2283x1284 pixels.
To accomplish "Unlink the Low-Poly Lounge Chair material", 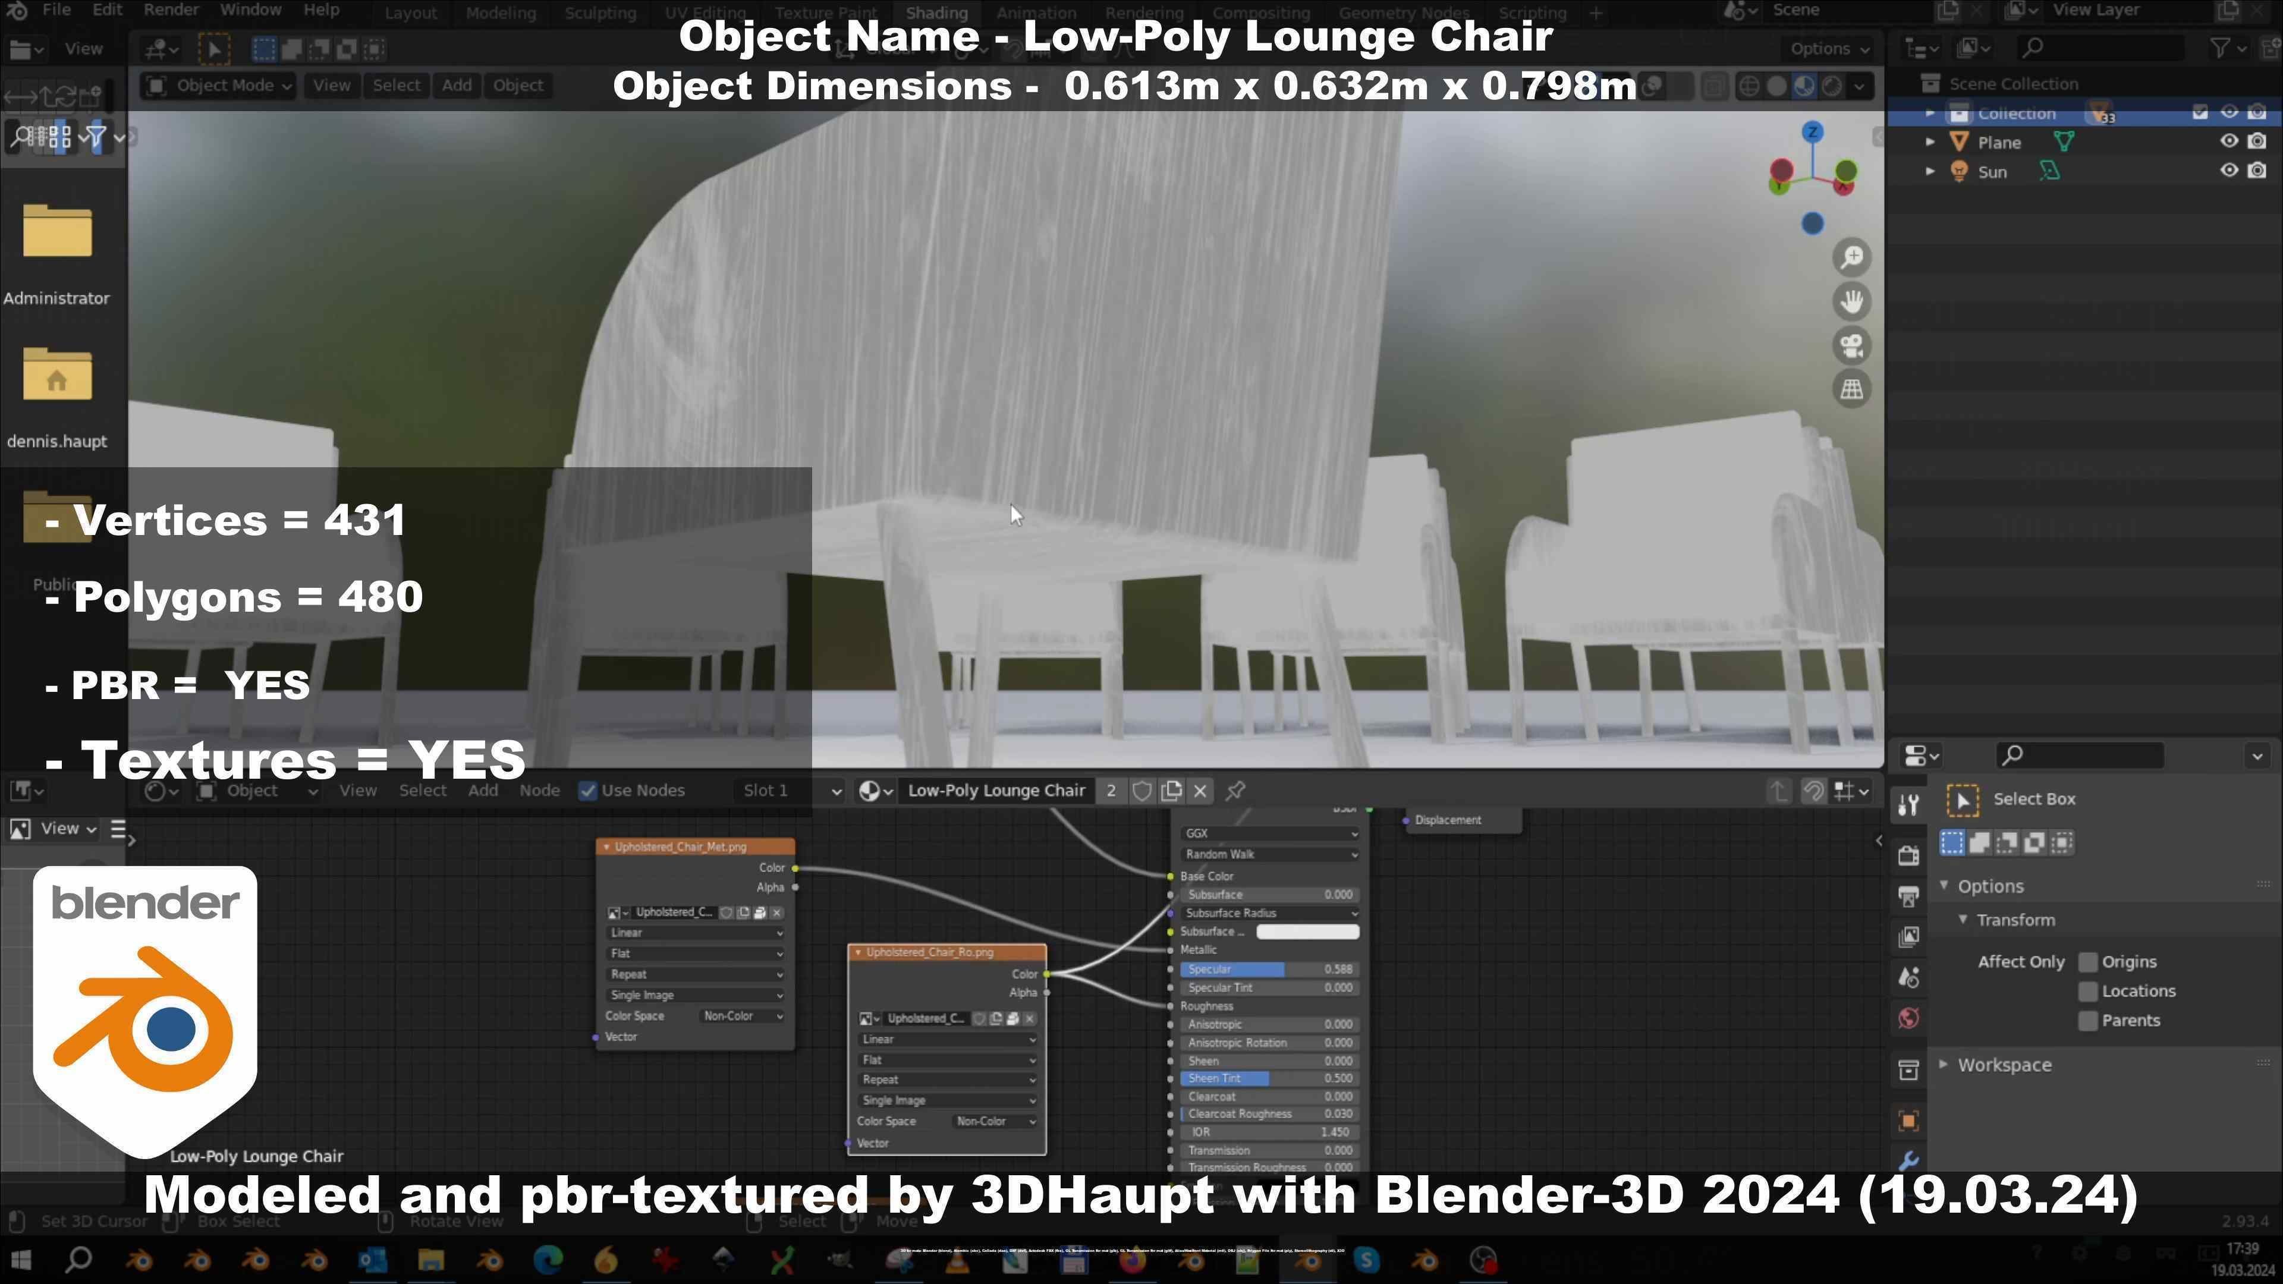I will (x=1200, y=791).
